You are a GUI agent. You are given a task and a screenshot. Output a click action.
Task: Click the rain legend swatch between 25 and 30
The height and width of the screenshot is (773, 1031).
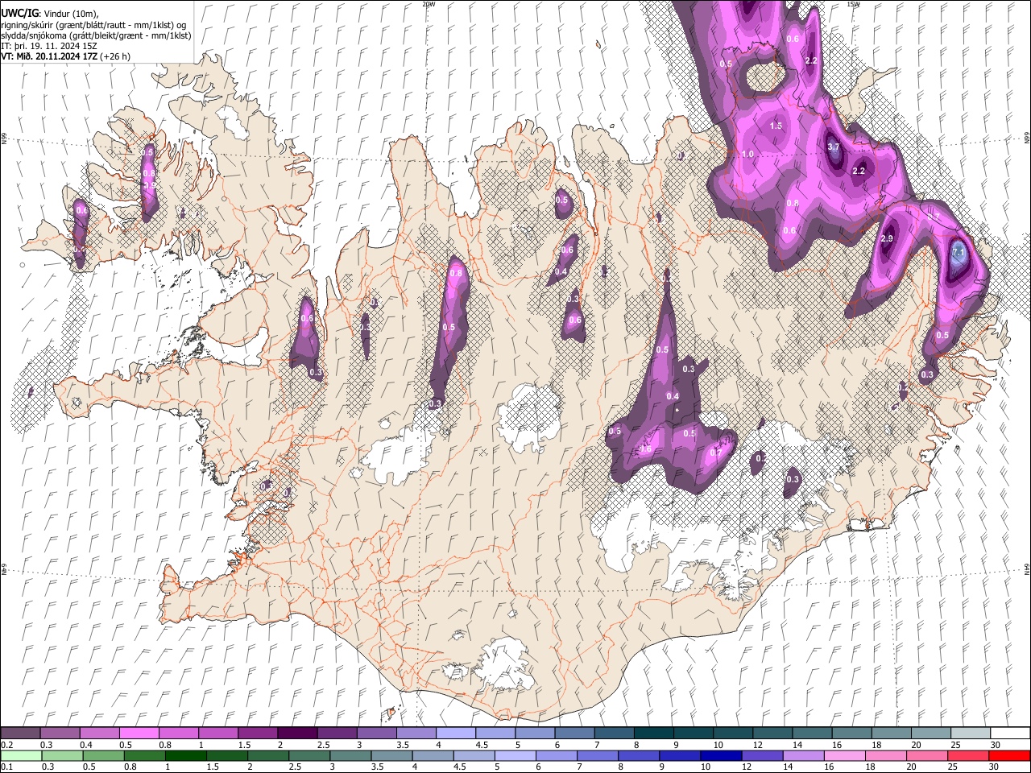pos(967,755)
